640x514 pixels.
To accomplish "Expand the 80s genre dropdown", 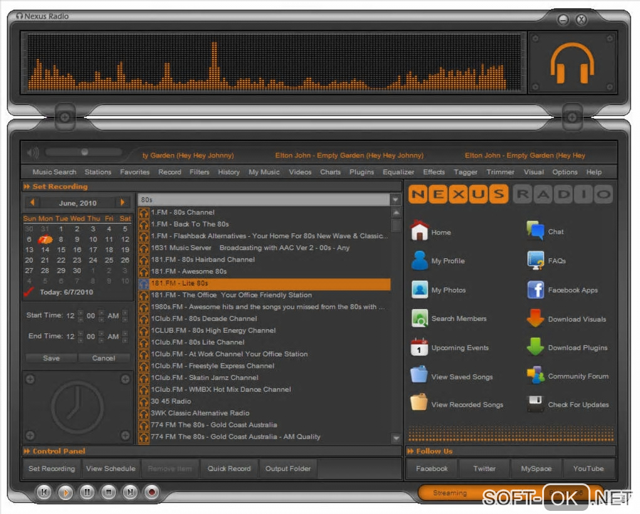I will point(395,200).
